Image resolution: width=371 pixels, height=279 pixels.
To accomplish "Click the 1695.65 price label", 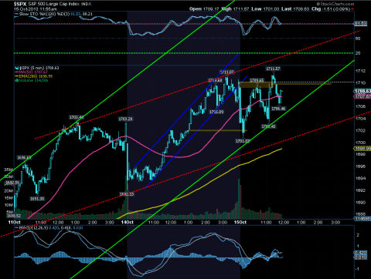I will click(x=24, y=157).
